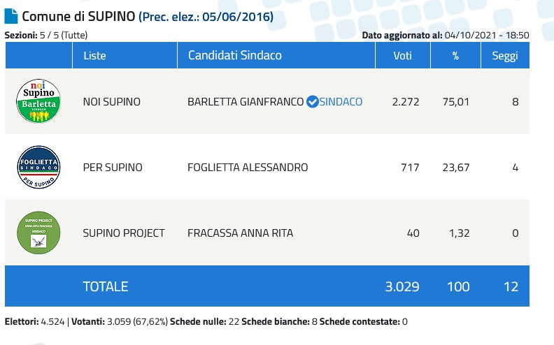554x345 pixels.
Task: Click the green Supino Project list logo
Action: (38, 233)
